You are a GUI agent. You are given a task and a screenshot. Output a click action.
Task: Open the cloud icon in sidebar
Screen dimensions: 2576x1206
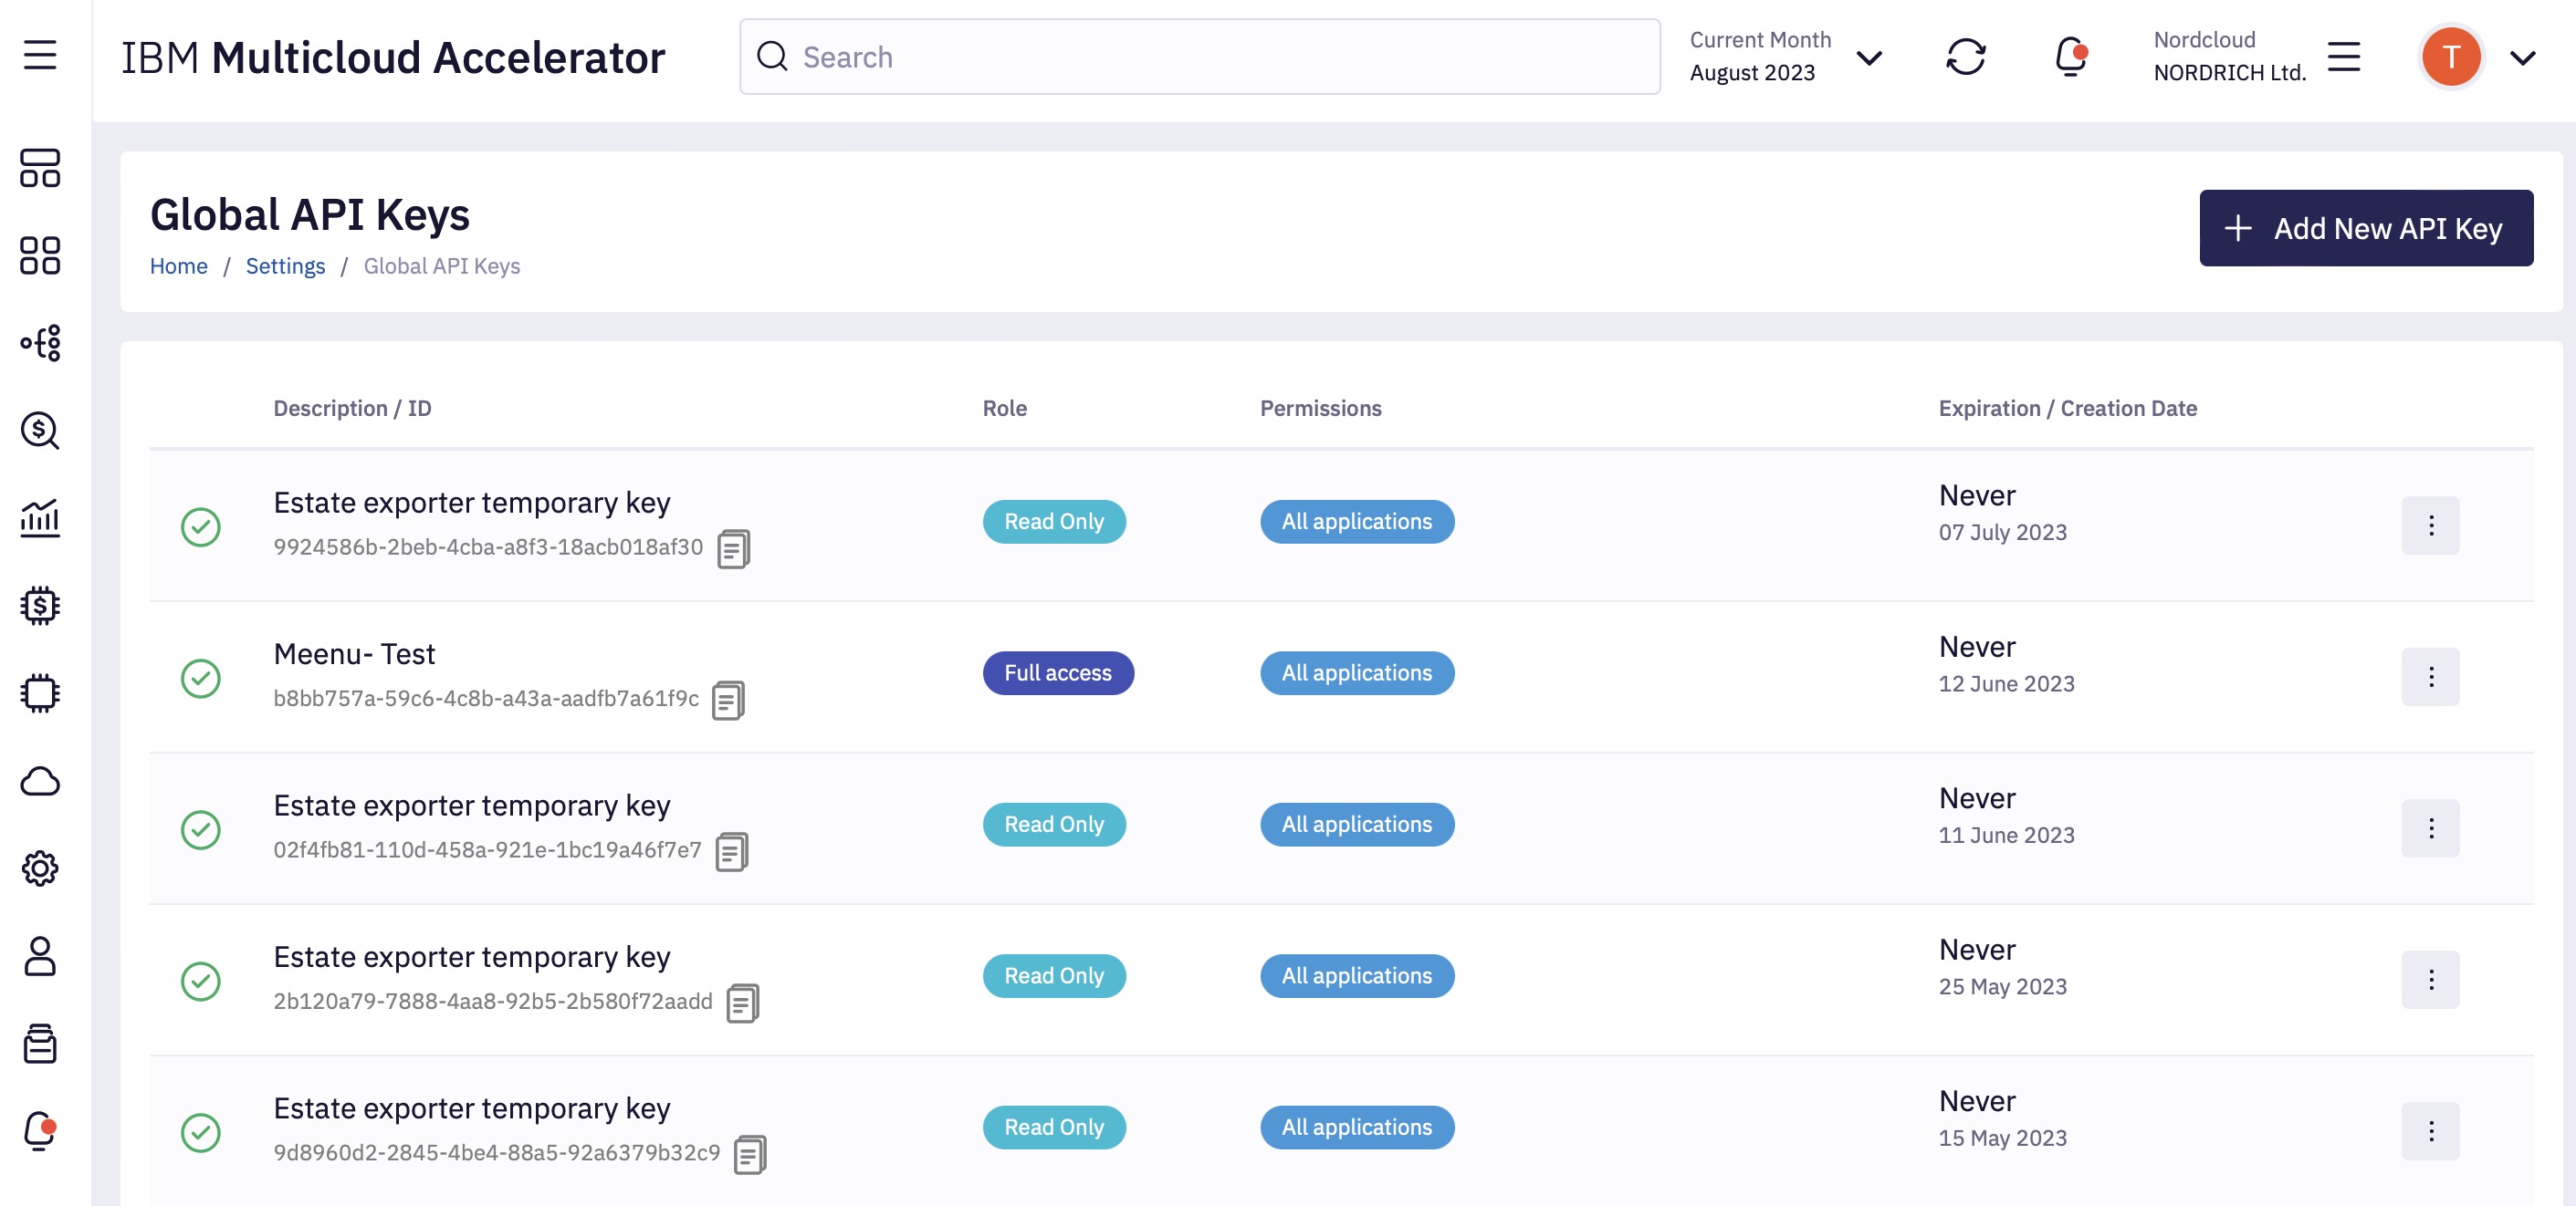click(x=40, y=780)
